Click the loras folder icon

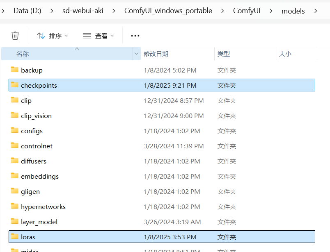pos(15,236)
